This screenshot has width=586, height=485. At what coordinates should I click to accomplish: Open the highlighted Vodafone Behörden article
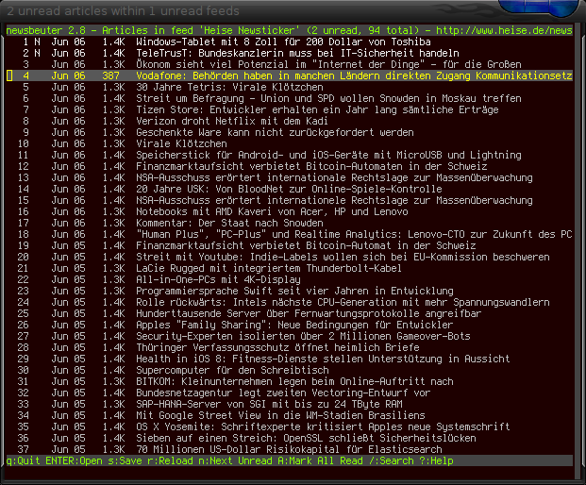pos(290,75)
